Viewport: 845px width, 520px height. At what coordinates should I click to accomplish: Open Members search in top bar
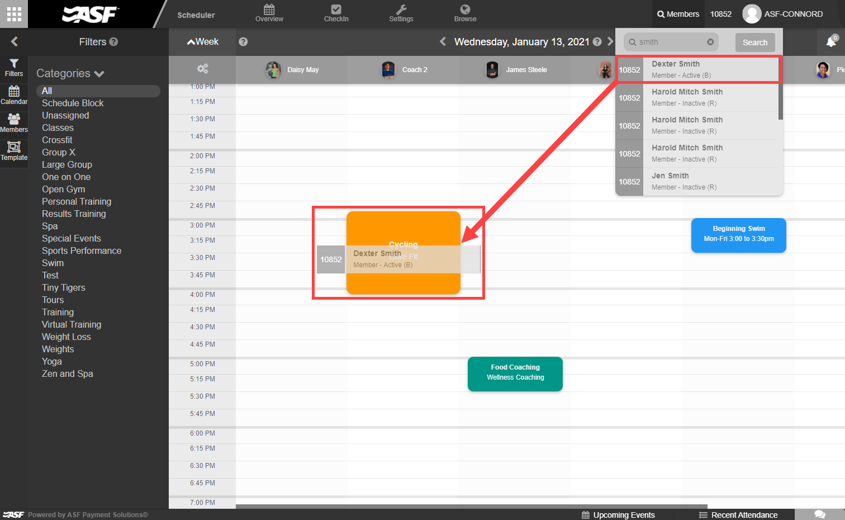(678, 14)
